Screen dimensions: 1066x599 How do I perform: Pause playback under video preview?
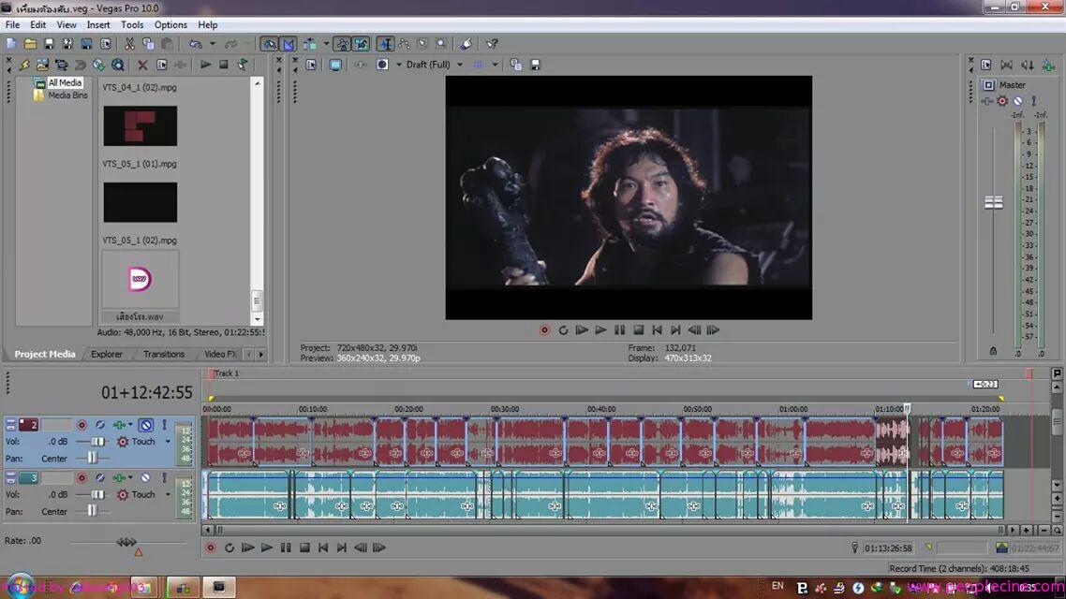(x=619, y=330)
